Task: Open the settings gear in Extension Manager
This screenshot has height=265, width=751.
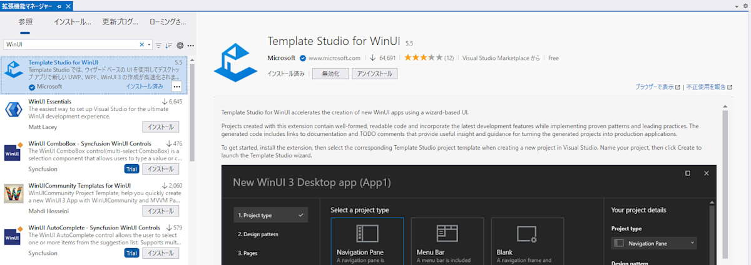Action: click(180, 45)
